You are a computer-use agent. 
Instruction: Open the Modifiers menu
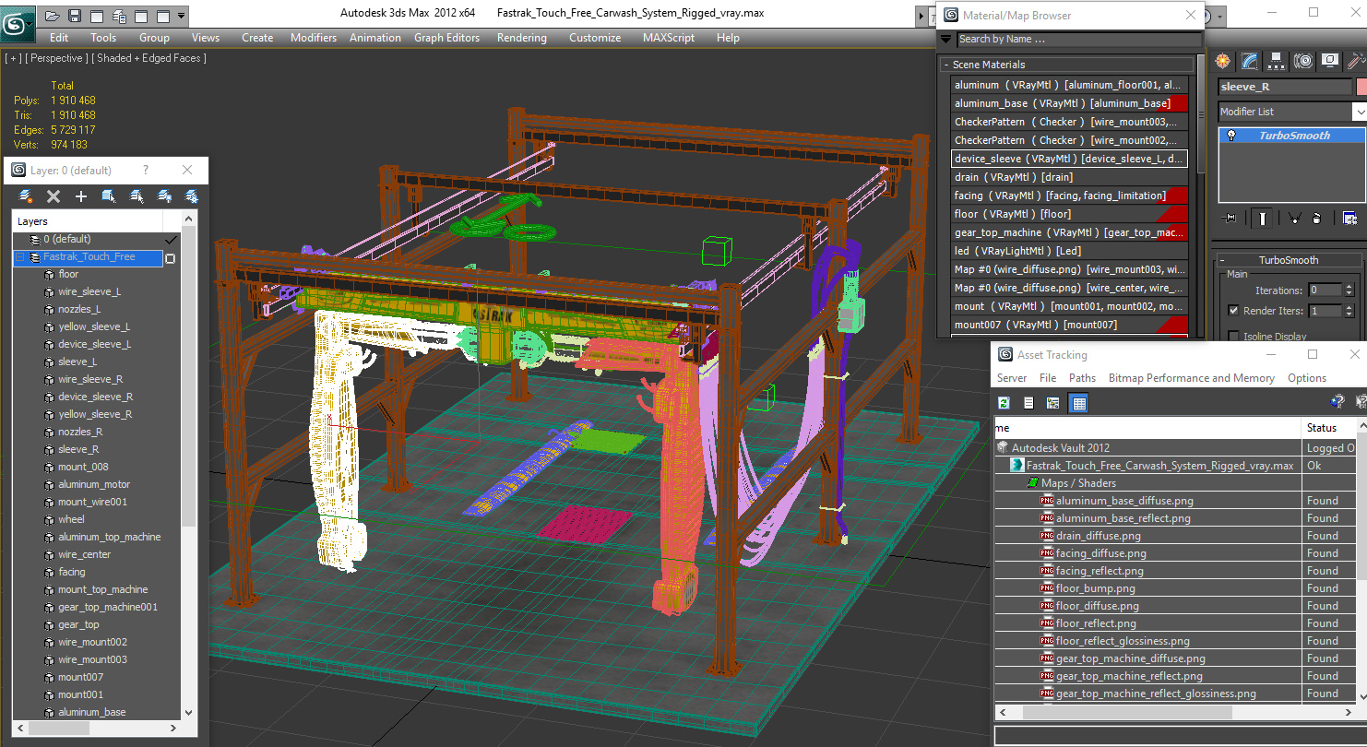pyautogui.click(x=314, y=38)
